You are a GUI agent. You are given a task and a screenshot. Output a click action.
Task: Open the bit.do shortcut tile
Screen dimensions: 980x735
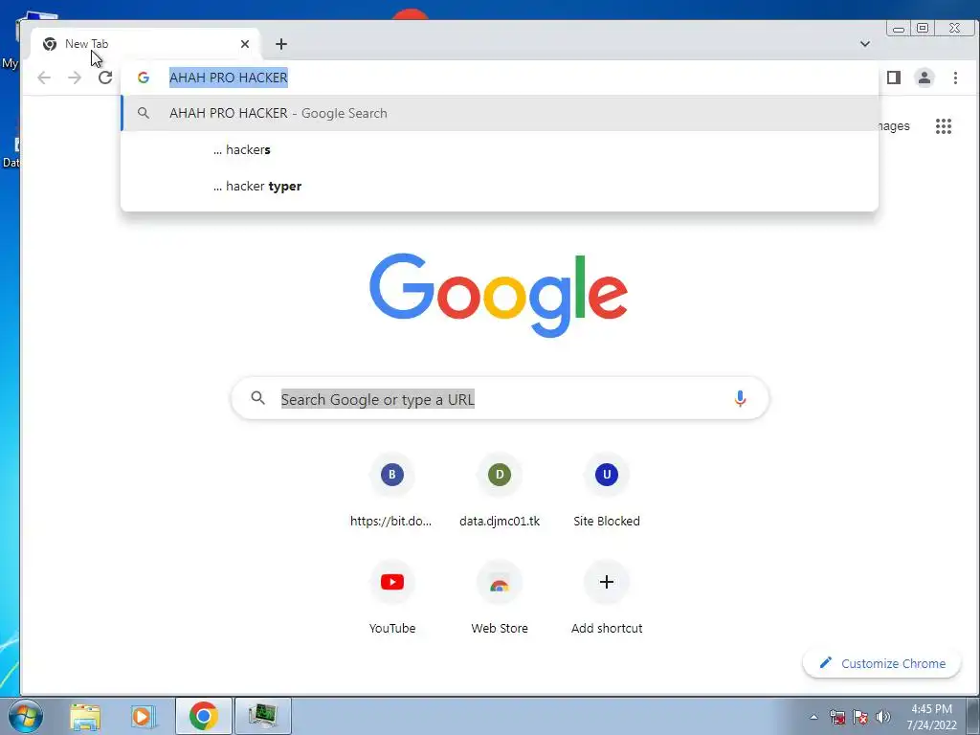(x=391, y=491)
